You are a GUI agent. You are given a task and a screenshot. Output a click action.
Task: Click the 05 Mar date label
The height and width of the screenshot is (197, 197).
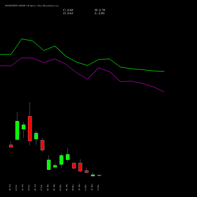[61, 187]
